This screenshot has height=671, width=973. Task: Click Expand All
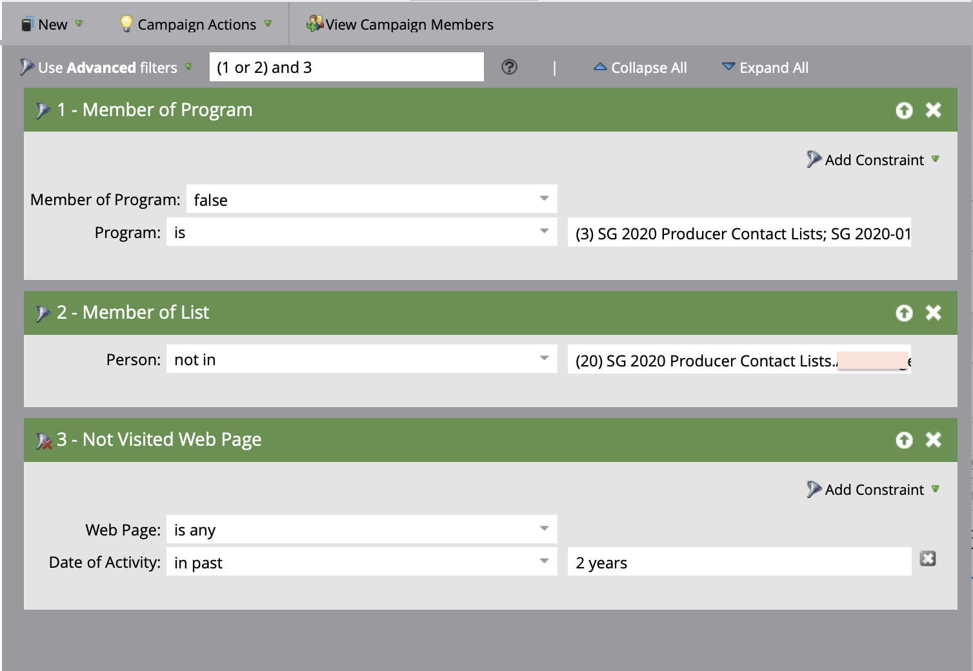[x=774, y=67]
